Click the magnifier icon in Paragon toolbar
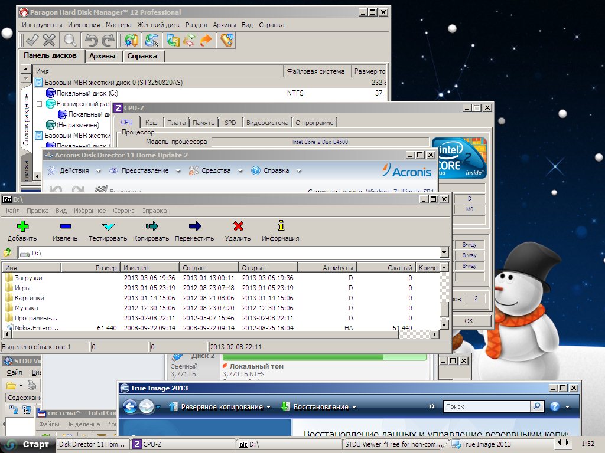This screenshot has height=453, width=605. click(70, 40)
